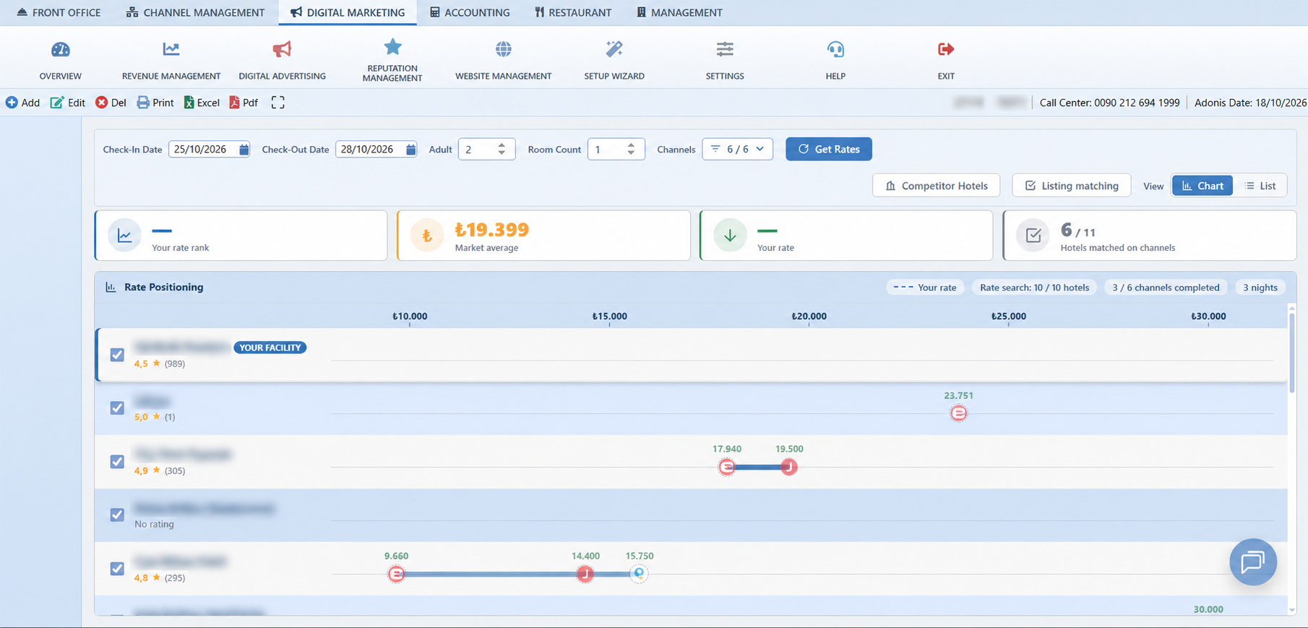Export the data to Pdf
1308x628 pixels.
tap(244, 103)
